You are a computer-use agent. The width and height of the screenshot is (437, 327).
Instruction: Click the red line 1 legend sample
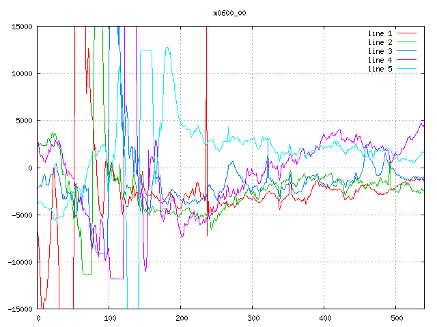(407, 33)
